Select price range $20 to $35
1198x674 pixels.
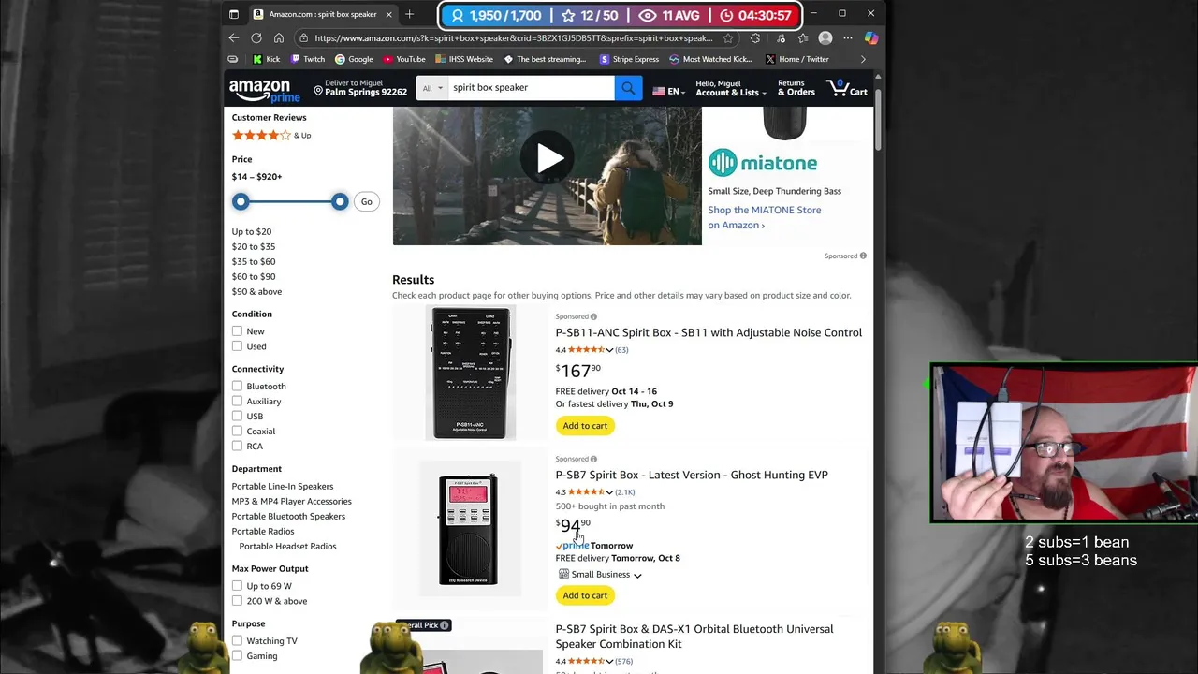point(254,246)
